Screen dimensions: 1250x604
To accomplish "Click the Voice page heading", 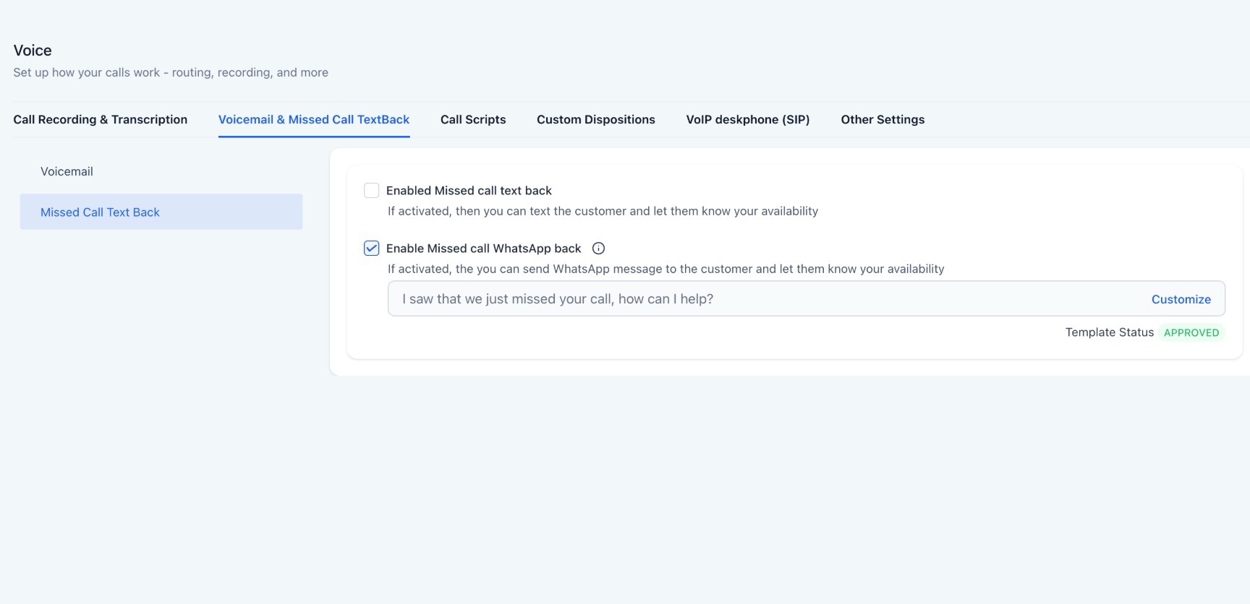I will coord(33,51).
